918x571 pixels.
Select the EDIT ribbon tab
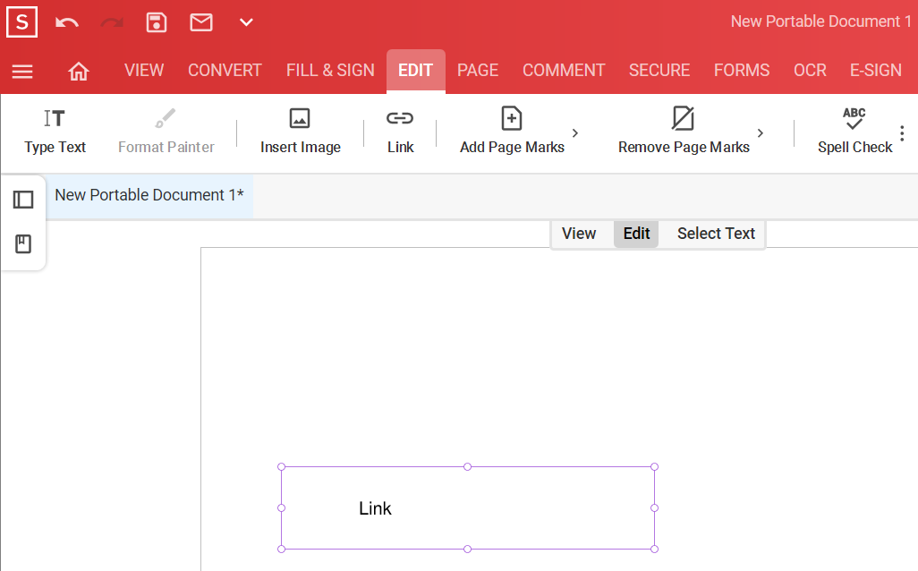[x=416, y=71]
